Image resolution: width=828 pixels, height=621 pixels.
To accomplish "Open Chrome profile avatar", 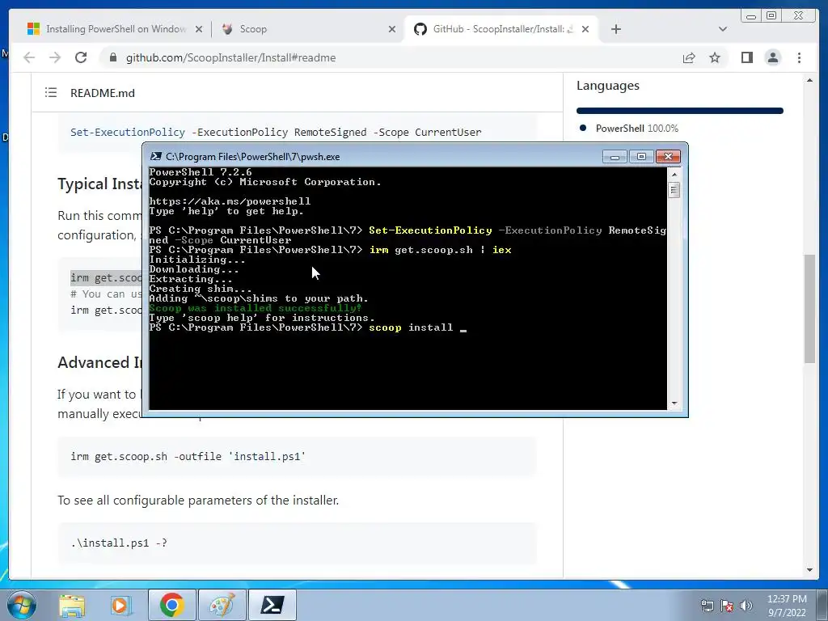I will [x=773, y=57].
